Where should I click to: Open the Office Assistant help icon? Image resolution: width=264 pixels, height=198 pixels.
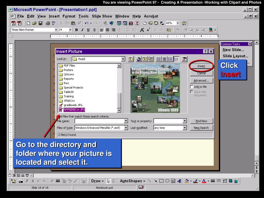(x=184, y=23)
